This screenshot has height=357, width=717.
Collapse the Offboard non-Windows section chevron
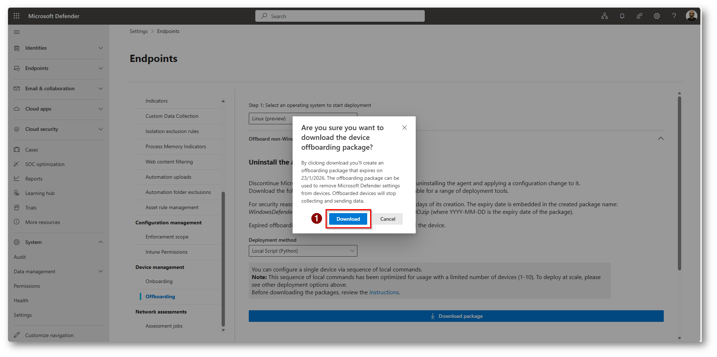coord(661,138)
